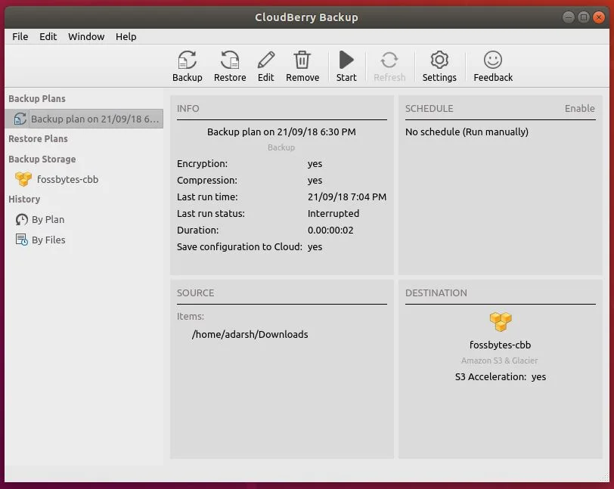The image size is (614, 489).
Task: Open the File menu
Action: click(x=20, y=36)
